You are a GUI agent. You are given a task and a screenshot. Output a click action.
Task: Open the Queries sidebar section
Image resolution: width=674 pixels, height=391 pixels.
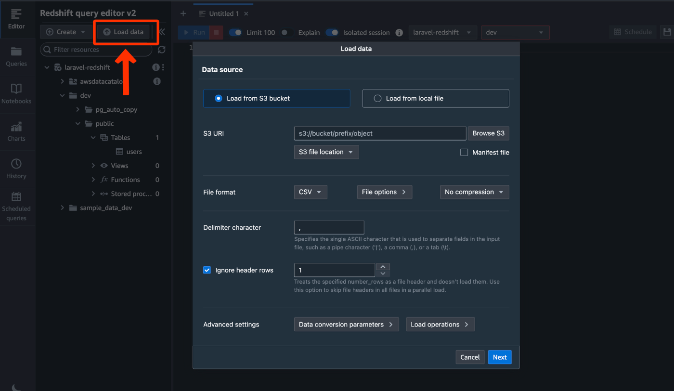[16, 57]
